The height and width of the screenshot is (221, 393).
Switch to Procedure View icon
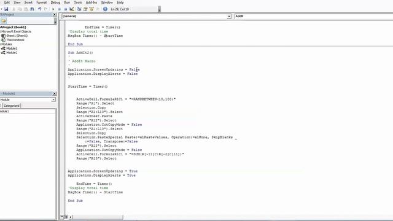pyautogui.click(x=61, y=217)
